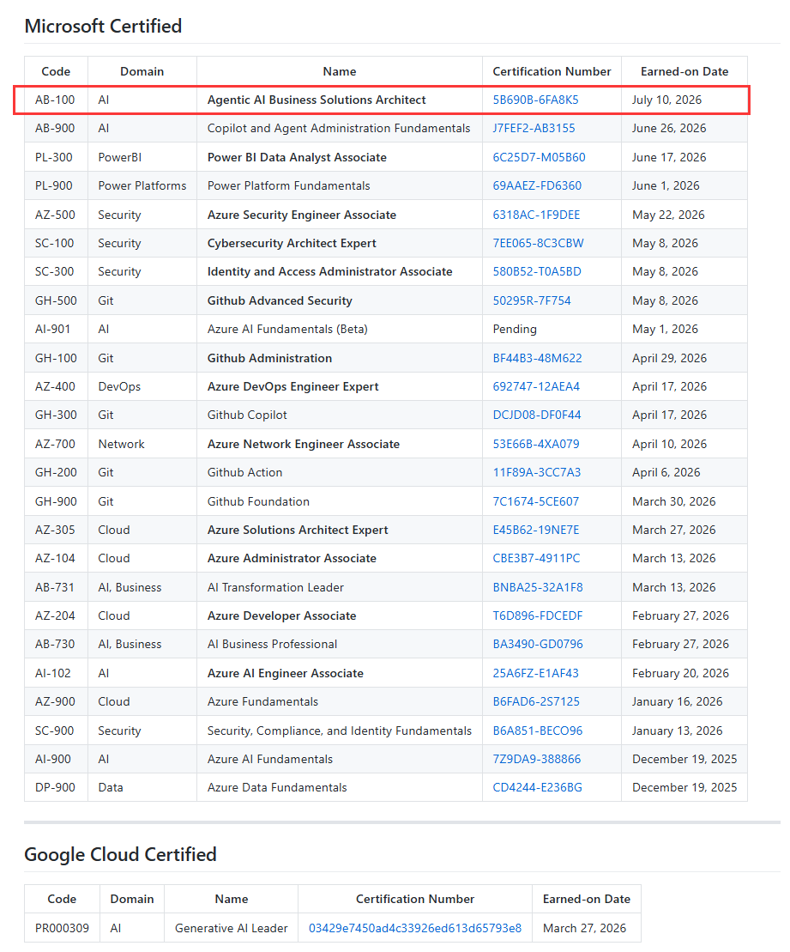The image size is (790, 952).
Task: Click the DP-900 code cell
Action: coord(56,787)
